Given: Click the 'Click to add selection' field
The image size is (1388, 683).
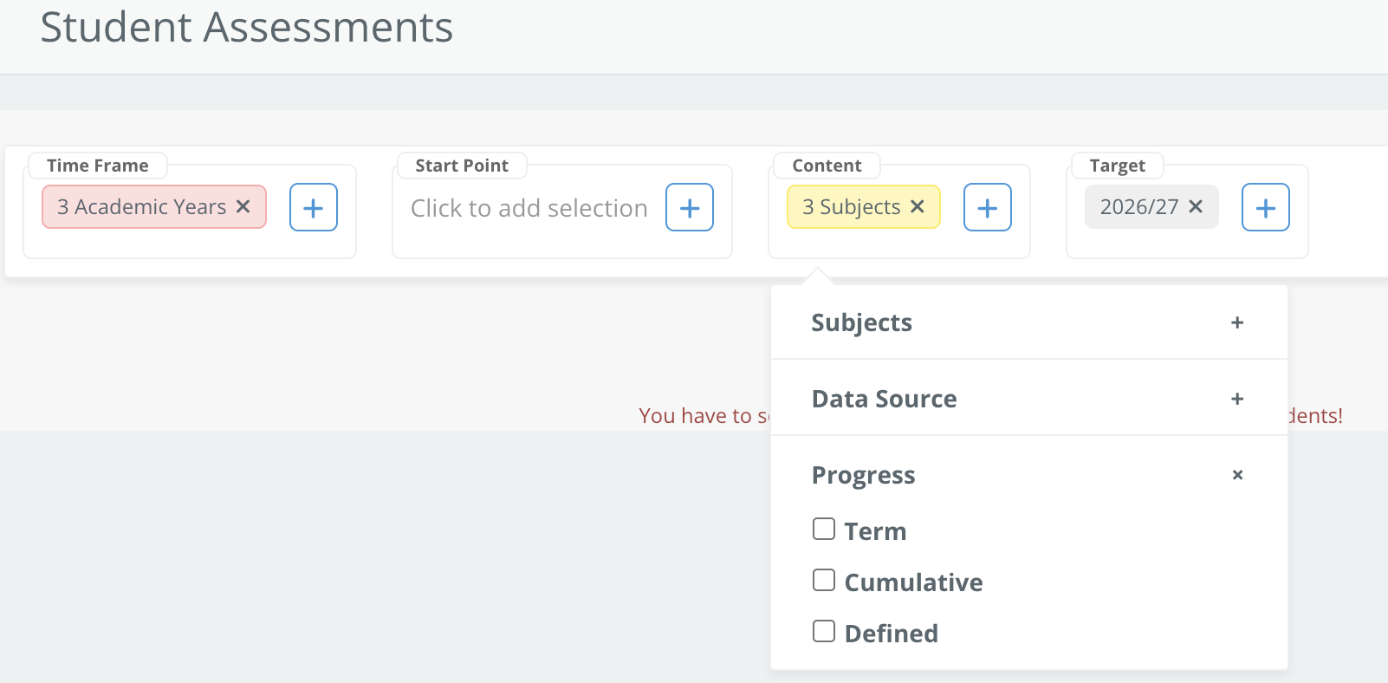Looking at the screenshot, I should pyautogui.click(x=529, y=208).
